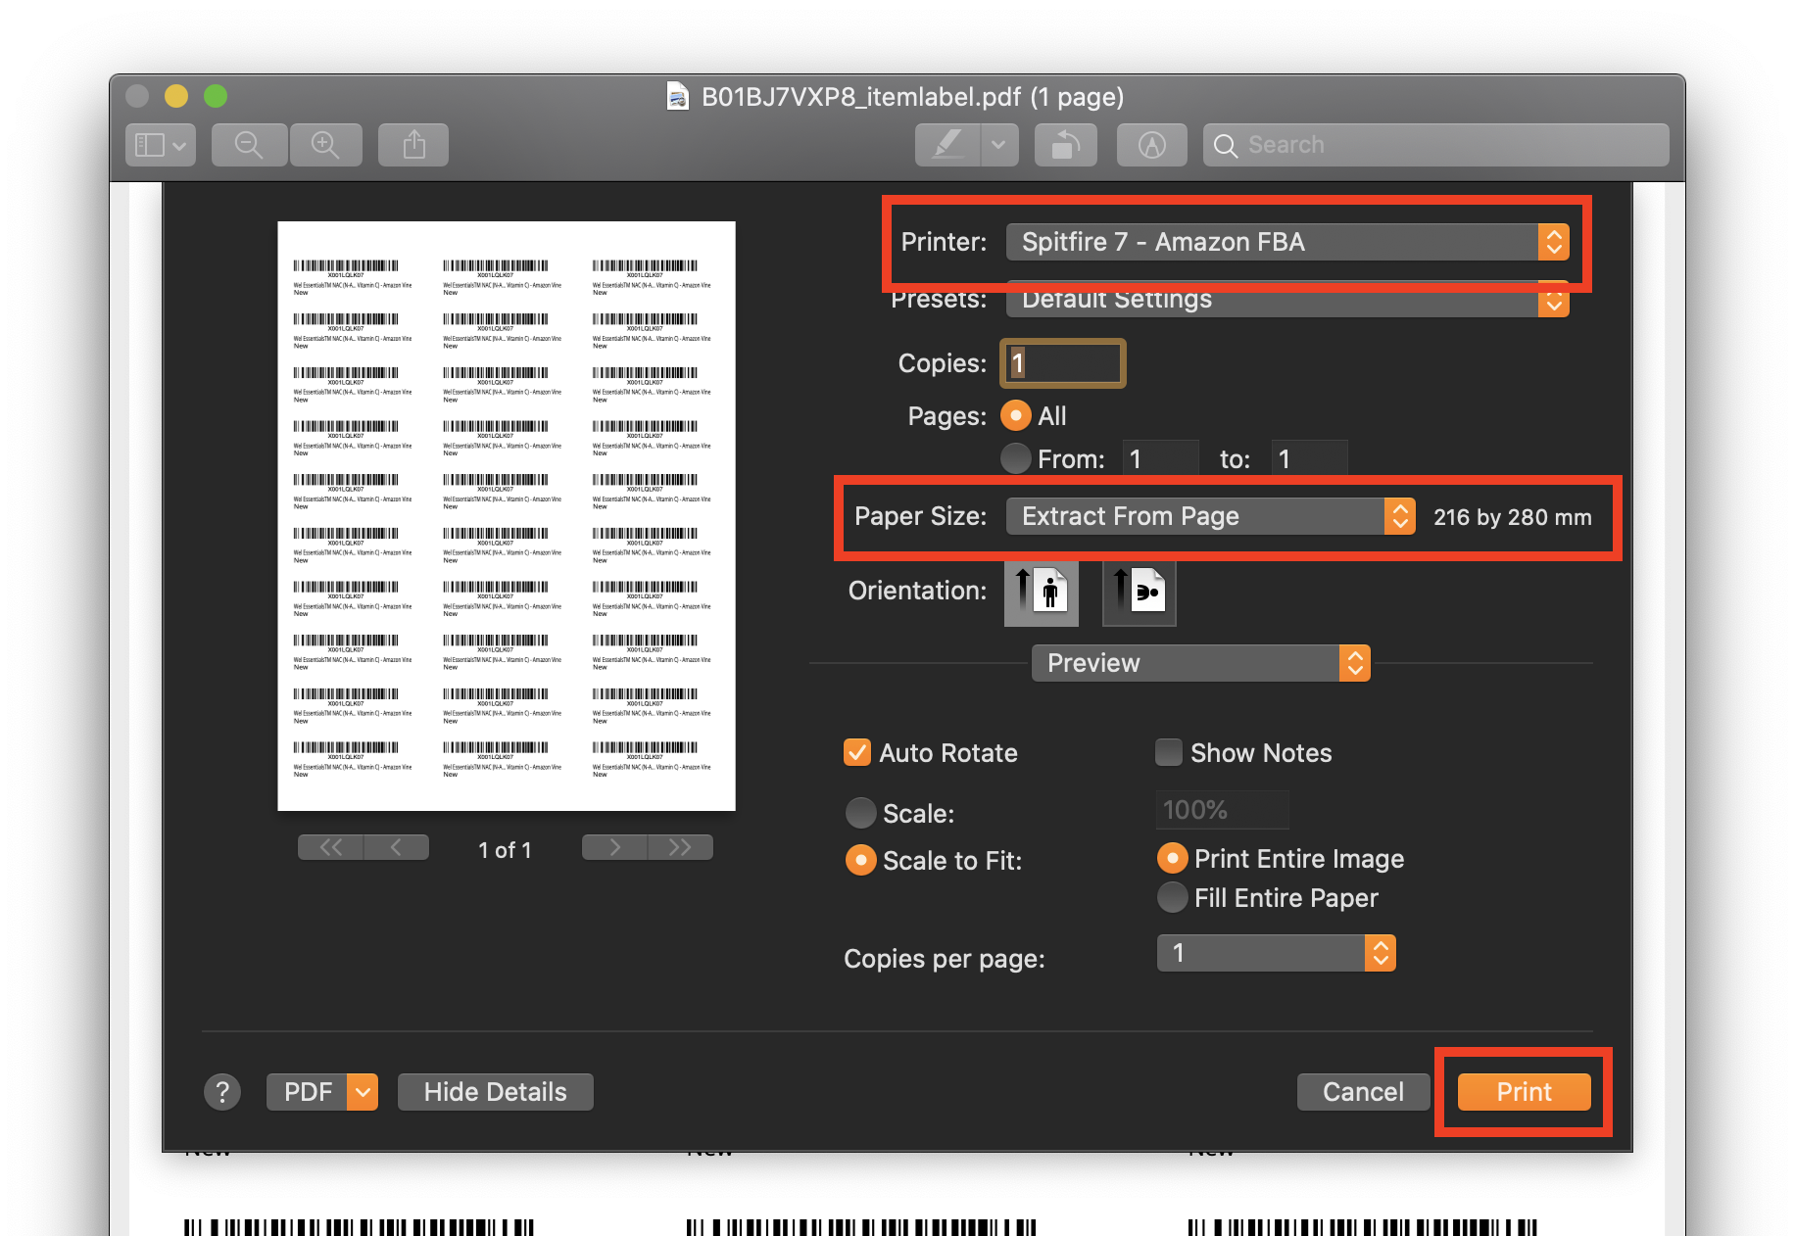Open the Copies per page dropdown
This screenshot has height=1236, width=1795.
click(x=1277, y=953)
